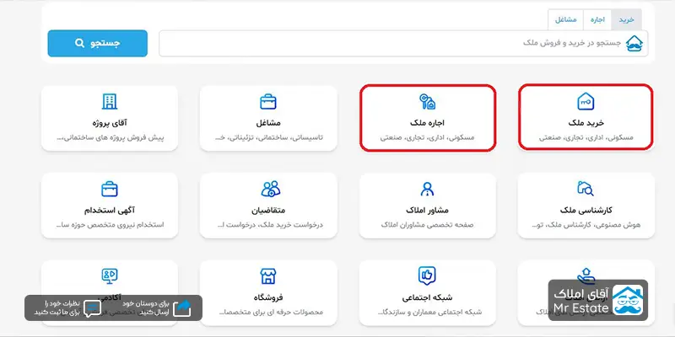Click the people icon on متقاضیان card

pyautogui.click(x=269, y=188)
